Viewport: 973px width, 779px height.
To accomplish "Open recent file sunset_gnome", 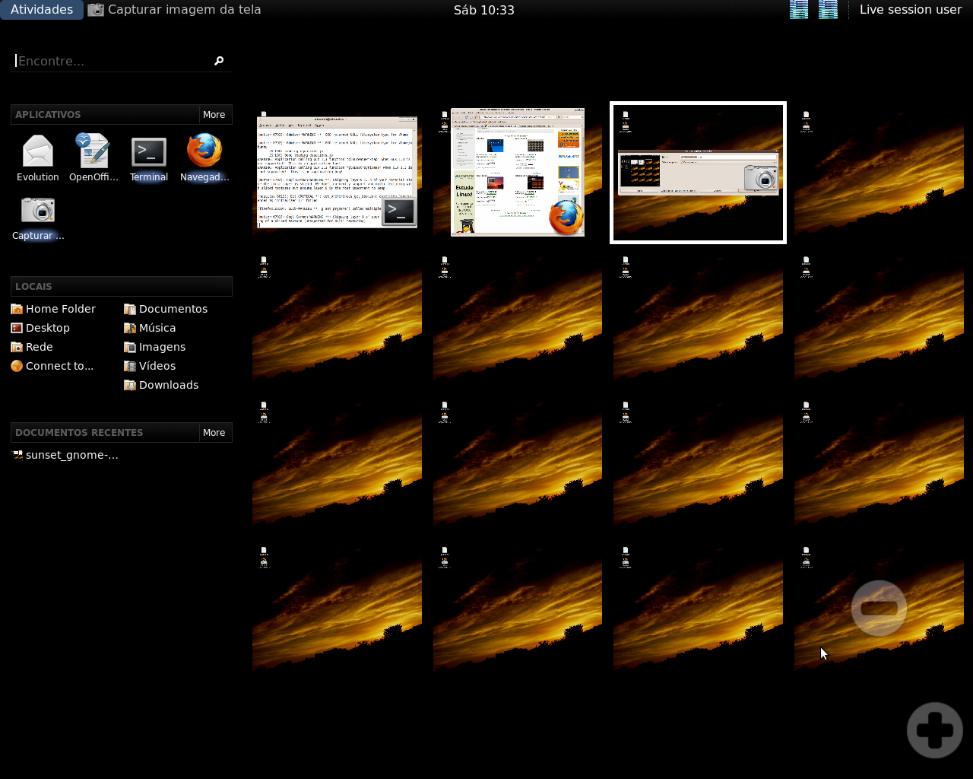I will tap(65, 455).
